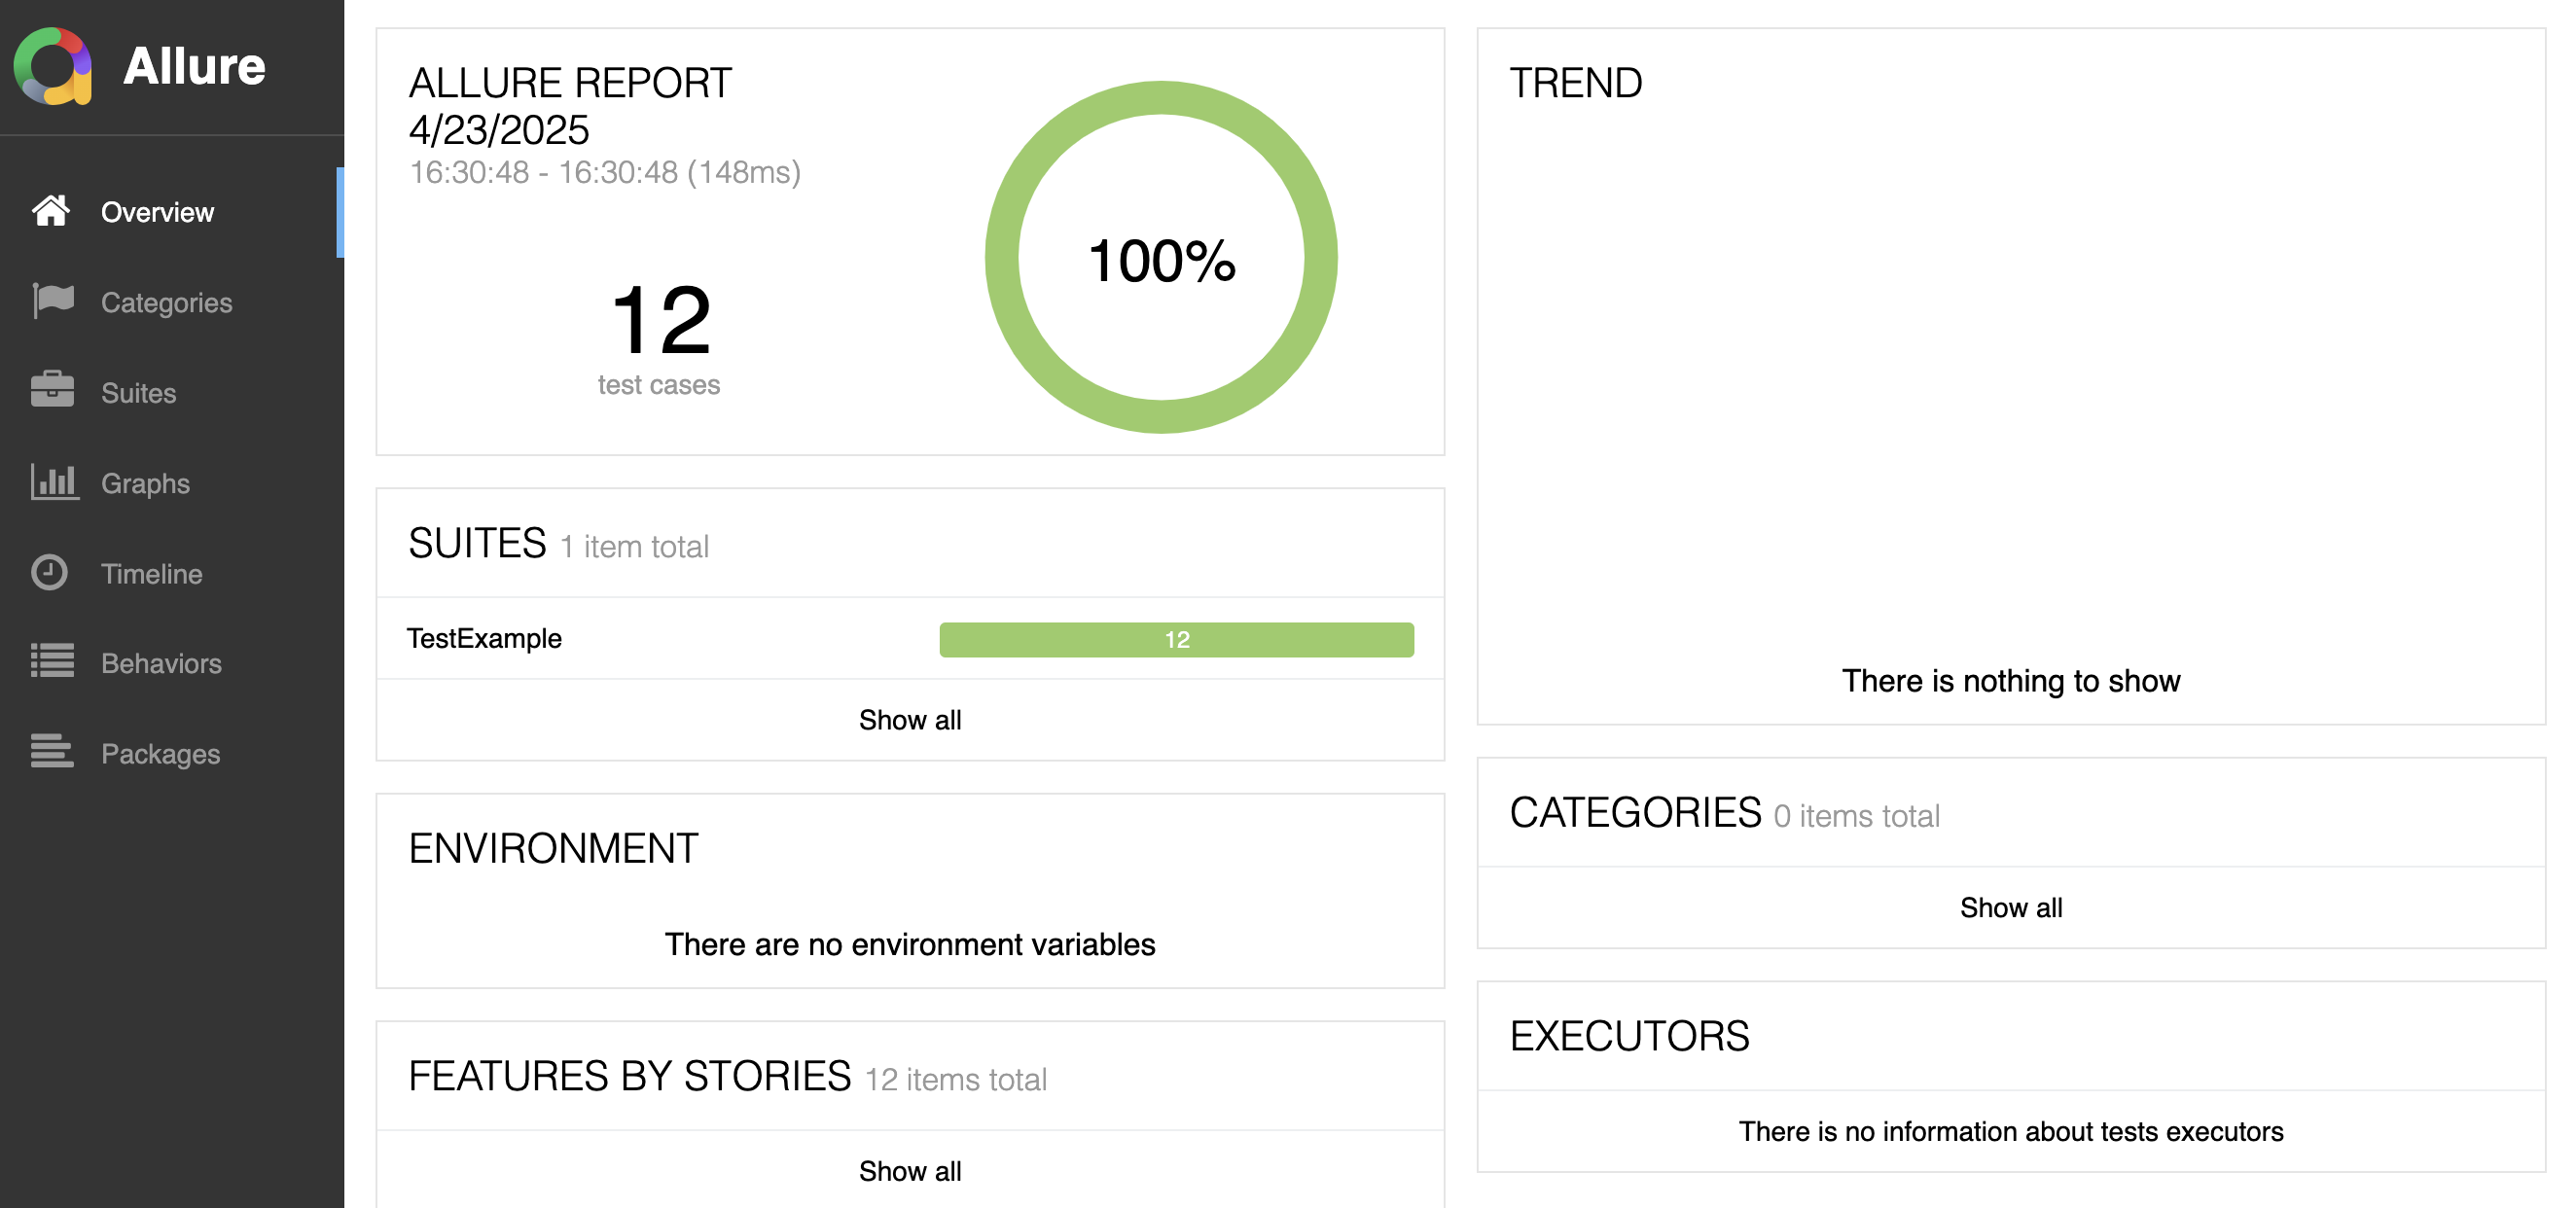
Task: Click the SUITES widget heading
Action: [x=477, y=544]
